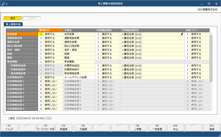The width and height of the screenshot is (221, 137).
Task: Select the 扶養家族除外 sub-row header
Action: 24,70
